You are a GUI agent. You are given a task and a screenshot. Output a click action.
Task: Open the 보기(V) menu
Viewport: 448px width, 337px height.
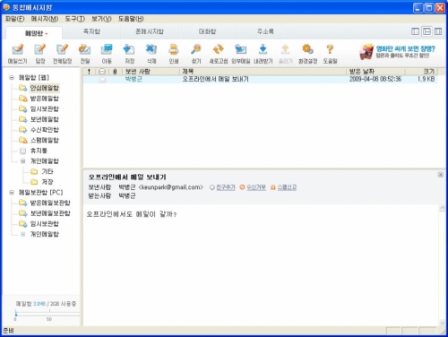click(101, 19)
